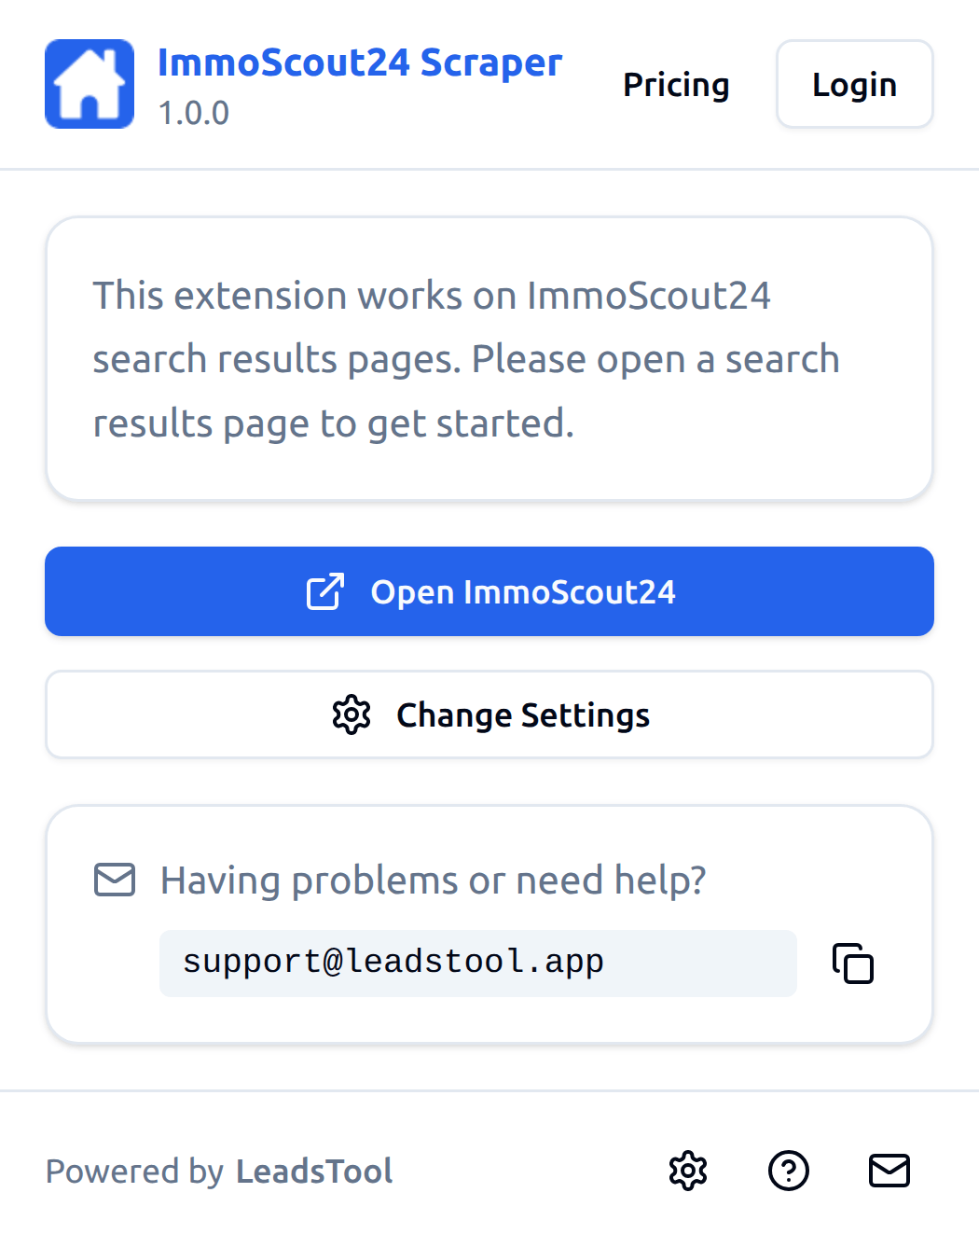Image resolution: width=979 pixels, height=1248 pixels.
Task: Select the support@leadstool.app email field
Action: click(477, 963)
